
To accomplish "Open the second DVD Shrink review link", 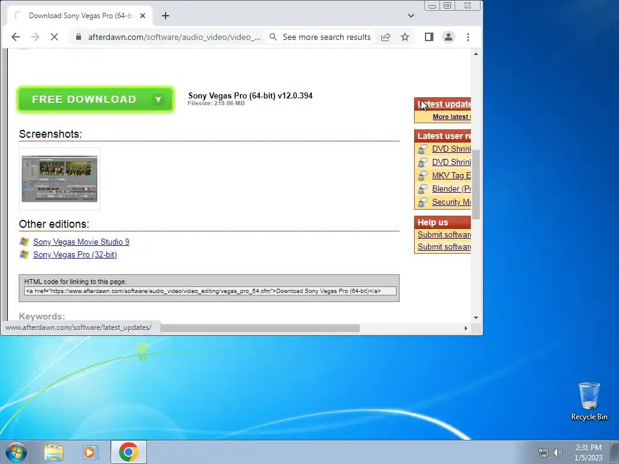I will (x=451, y=162).
